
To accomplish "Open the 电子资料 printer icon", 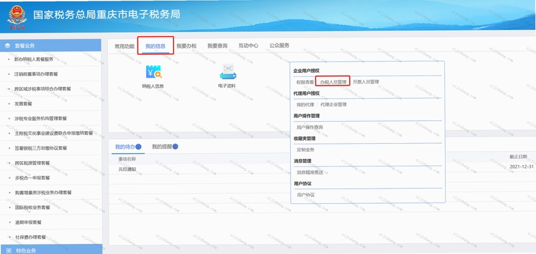I will (228, 72).
